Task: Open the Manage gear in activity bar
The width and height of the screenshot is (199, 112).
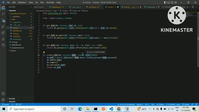Action: [3, 100]
